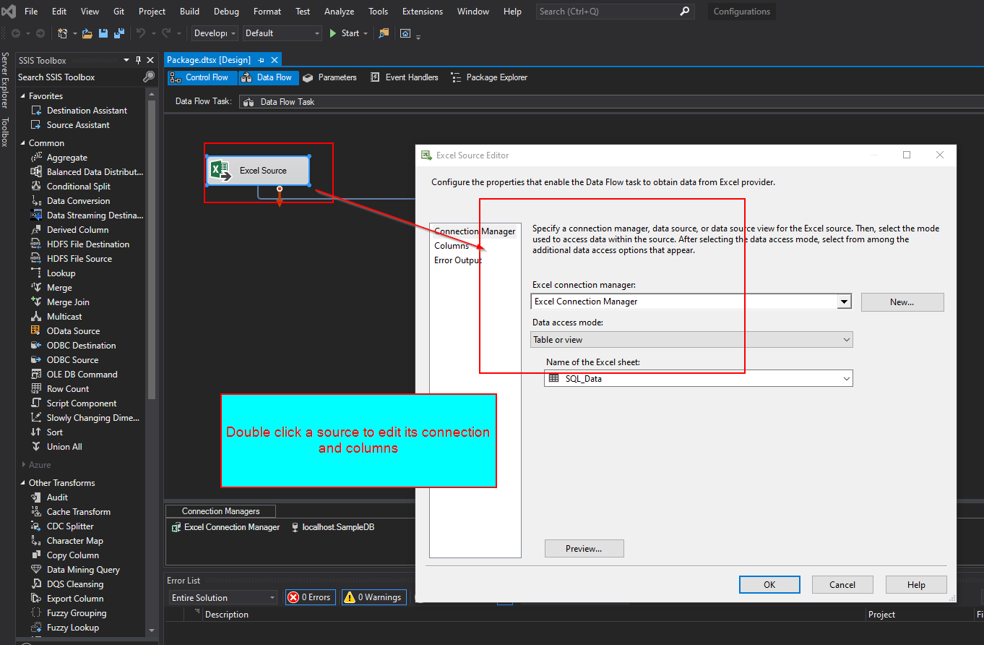Click the Excel Source component on canvas
The image size is (984, 645).
[258, 171]
